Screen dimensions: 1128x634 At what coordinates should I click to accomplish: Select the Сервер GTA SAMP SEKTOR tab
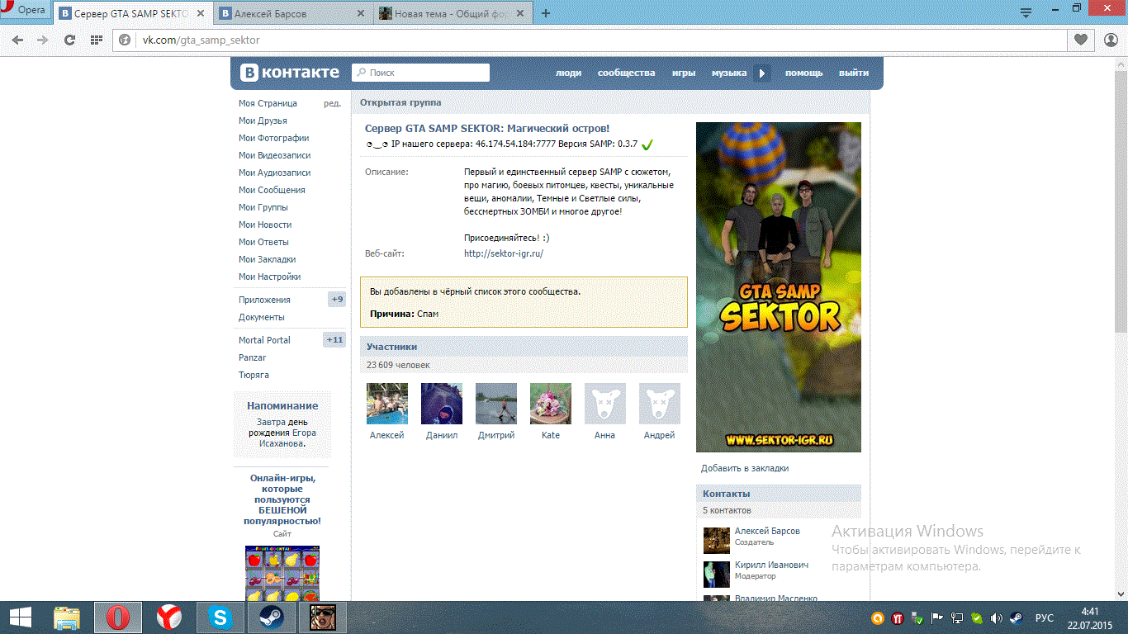pos(130,14)
